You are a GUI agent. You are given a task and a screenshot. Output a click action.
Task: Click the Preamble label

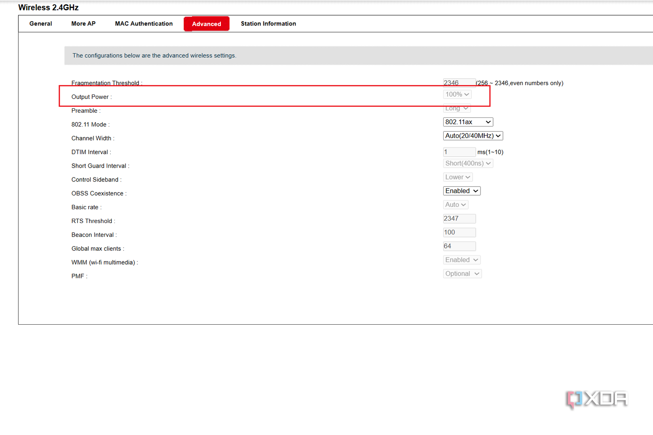click(86, 111)
